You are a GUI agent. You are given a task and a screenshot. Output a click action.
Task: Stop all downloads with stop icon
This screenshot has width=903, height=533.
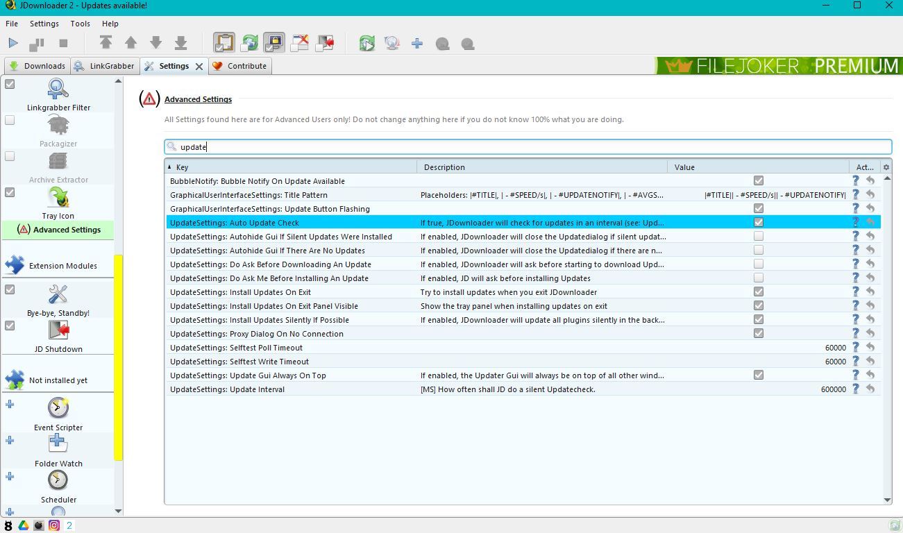pyautogui.click(x=63, y=43)
